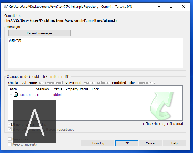This screenshot has width=193, height=153.
Task: Open the Recent messages list
Action: click(x=39, y=33)
